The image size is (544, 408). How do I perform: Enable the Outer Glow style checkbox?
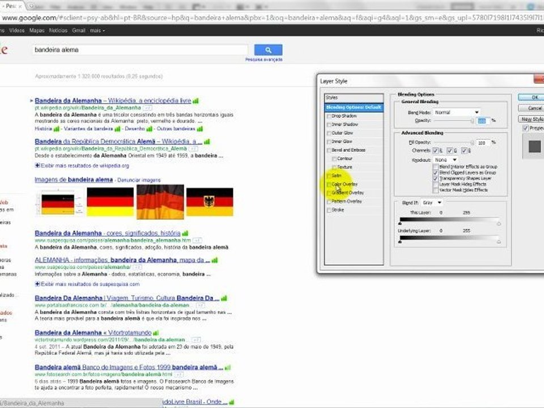click(x=329, y=133)
